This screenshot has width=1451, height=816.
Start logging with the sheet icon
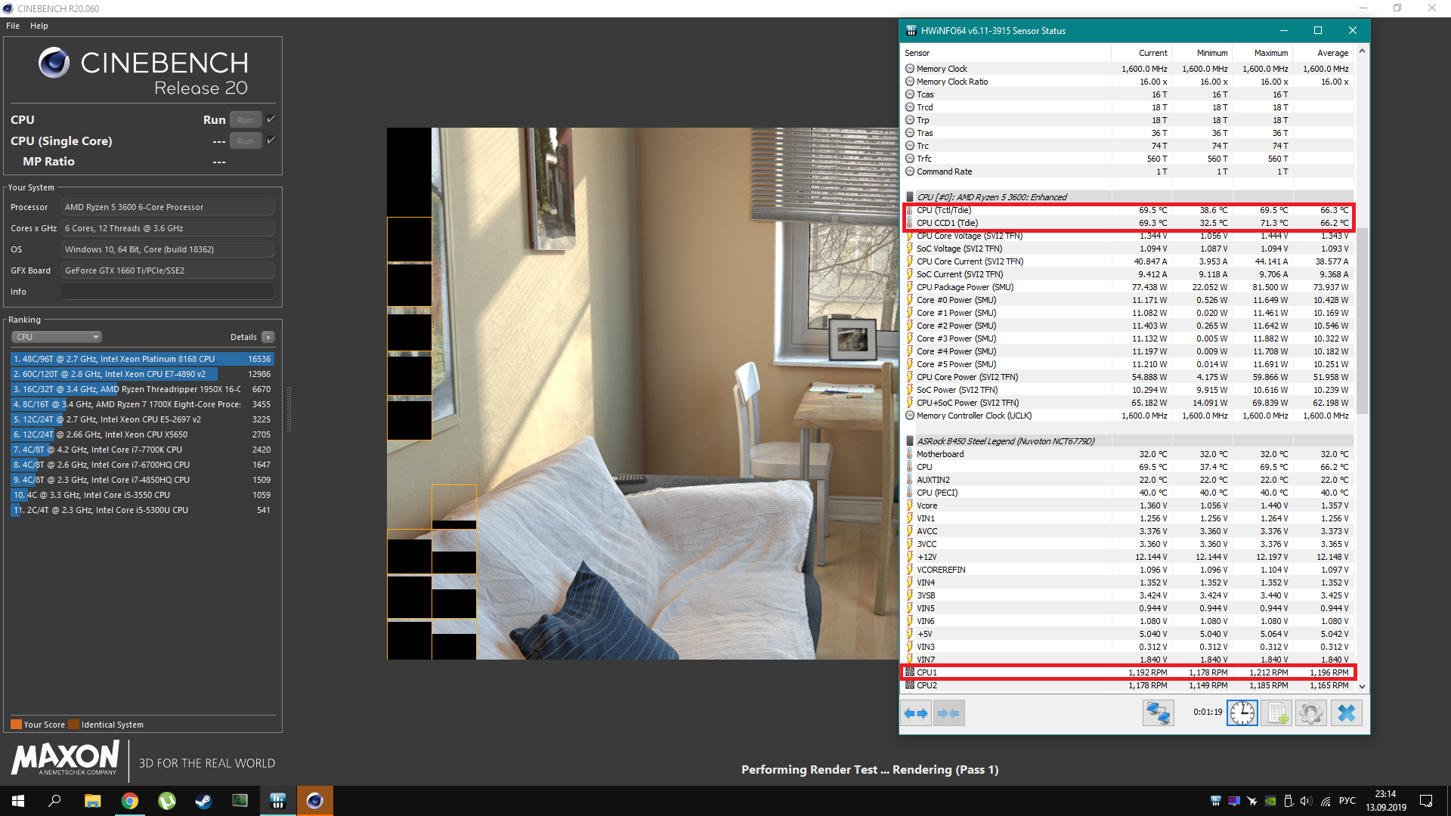point(1277,713)
